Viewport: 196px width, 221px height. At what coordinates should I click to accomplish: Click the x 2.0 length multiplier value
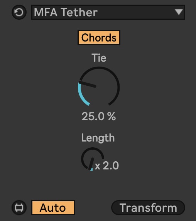107,166
